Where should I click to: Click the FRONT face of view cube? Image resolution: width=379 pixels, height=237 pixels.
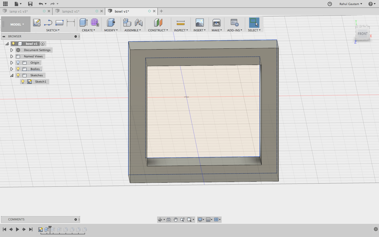point(362,34)
